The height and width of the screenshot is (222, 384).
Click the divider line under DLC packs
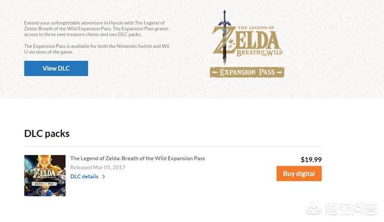[173, 147]
